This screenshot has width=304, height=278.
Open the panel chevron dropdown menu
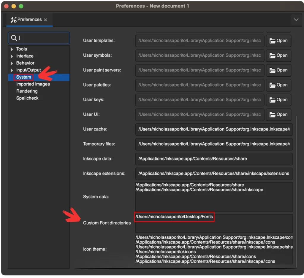[296, 20]
